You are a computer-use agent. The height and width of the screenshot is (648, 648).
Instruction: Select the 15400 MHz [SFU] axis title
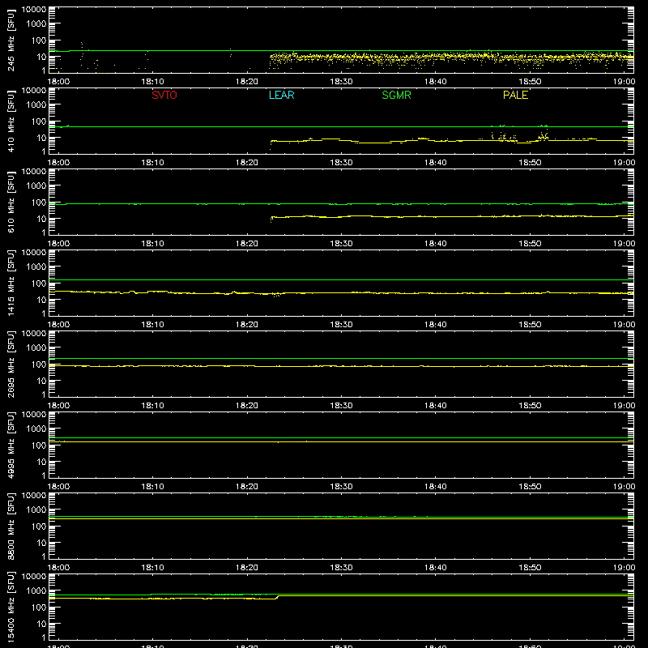pyautogui.click(x=11, y=607)
